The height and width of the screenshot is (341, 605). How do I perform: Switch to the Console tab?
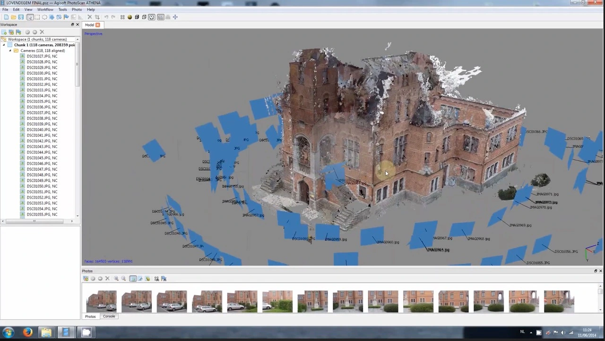[109, 316]
